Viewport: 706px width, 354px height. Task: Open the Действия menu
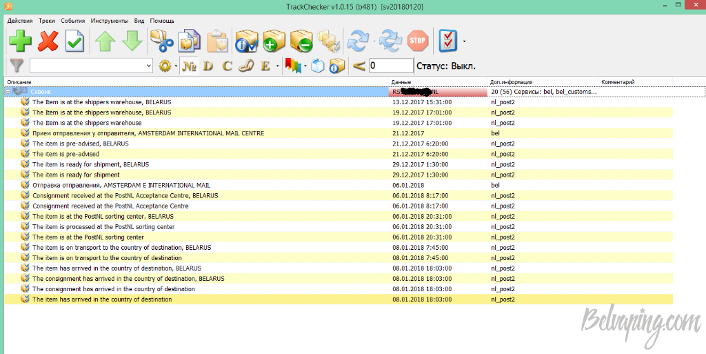(20, 21)
